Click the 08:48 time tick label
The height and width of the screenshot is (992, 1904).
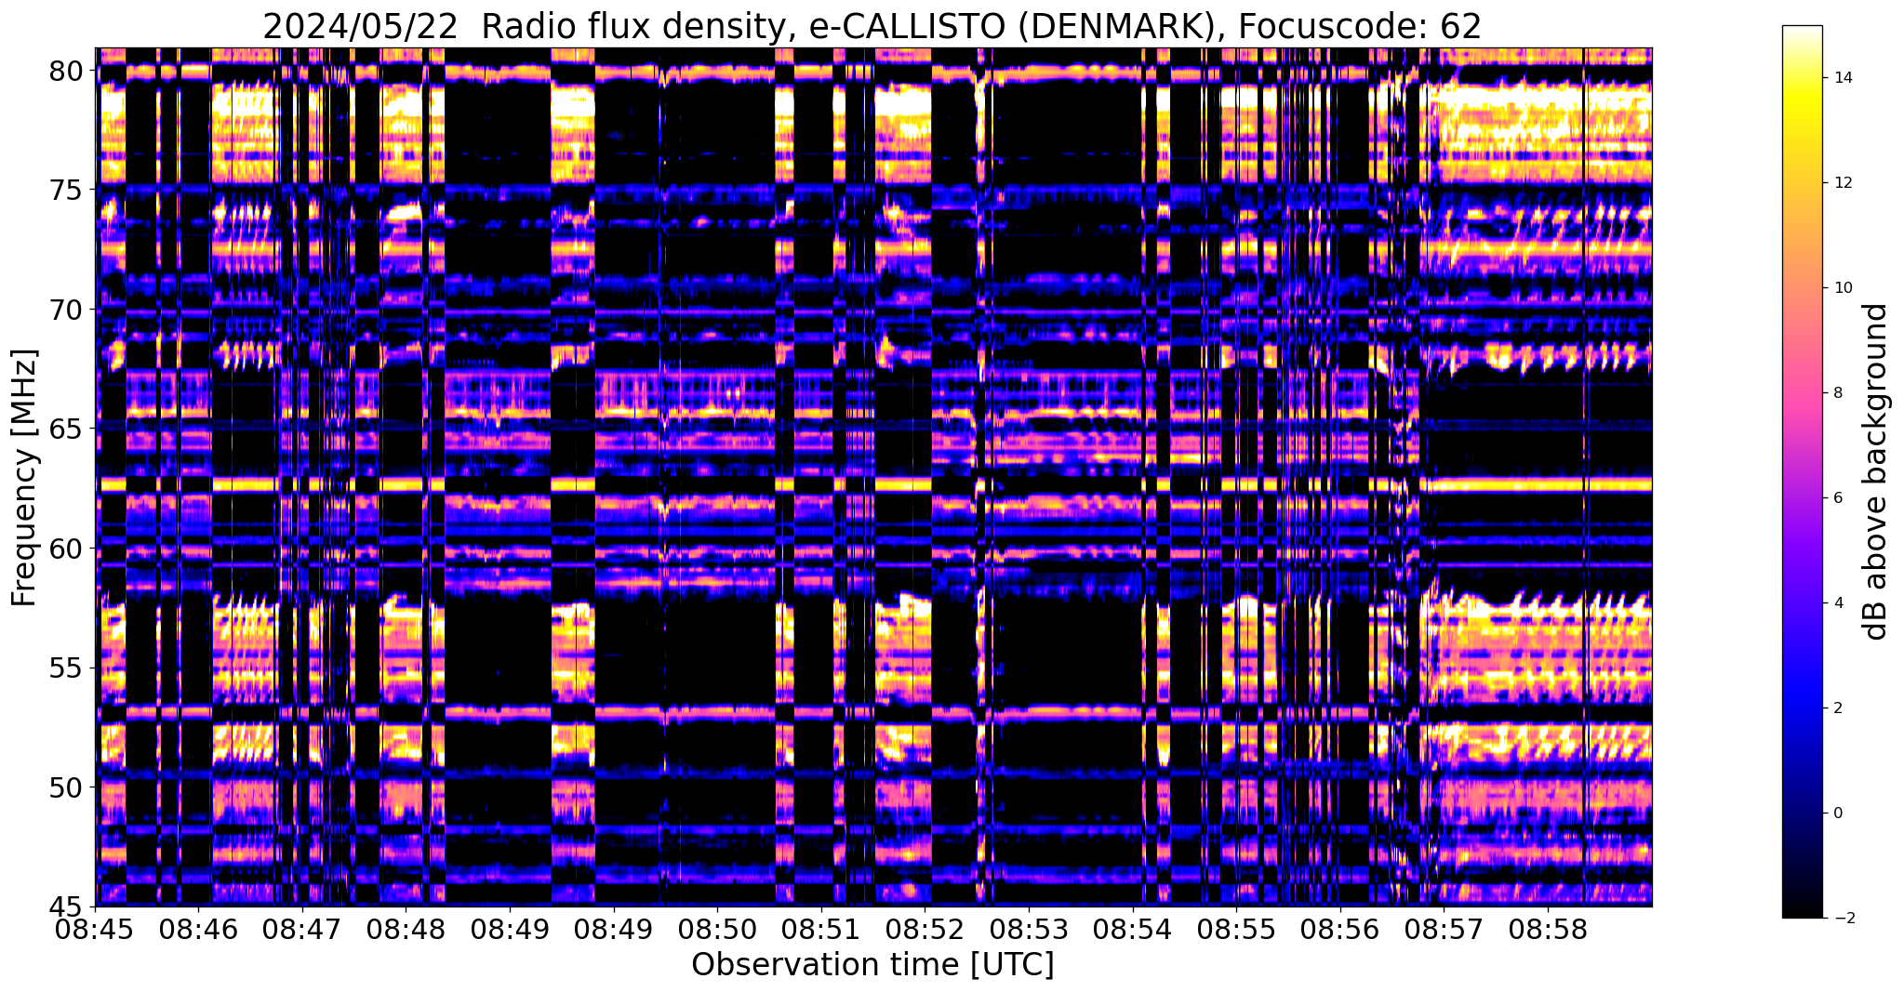[406, 930]
